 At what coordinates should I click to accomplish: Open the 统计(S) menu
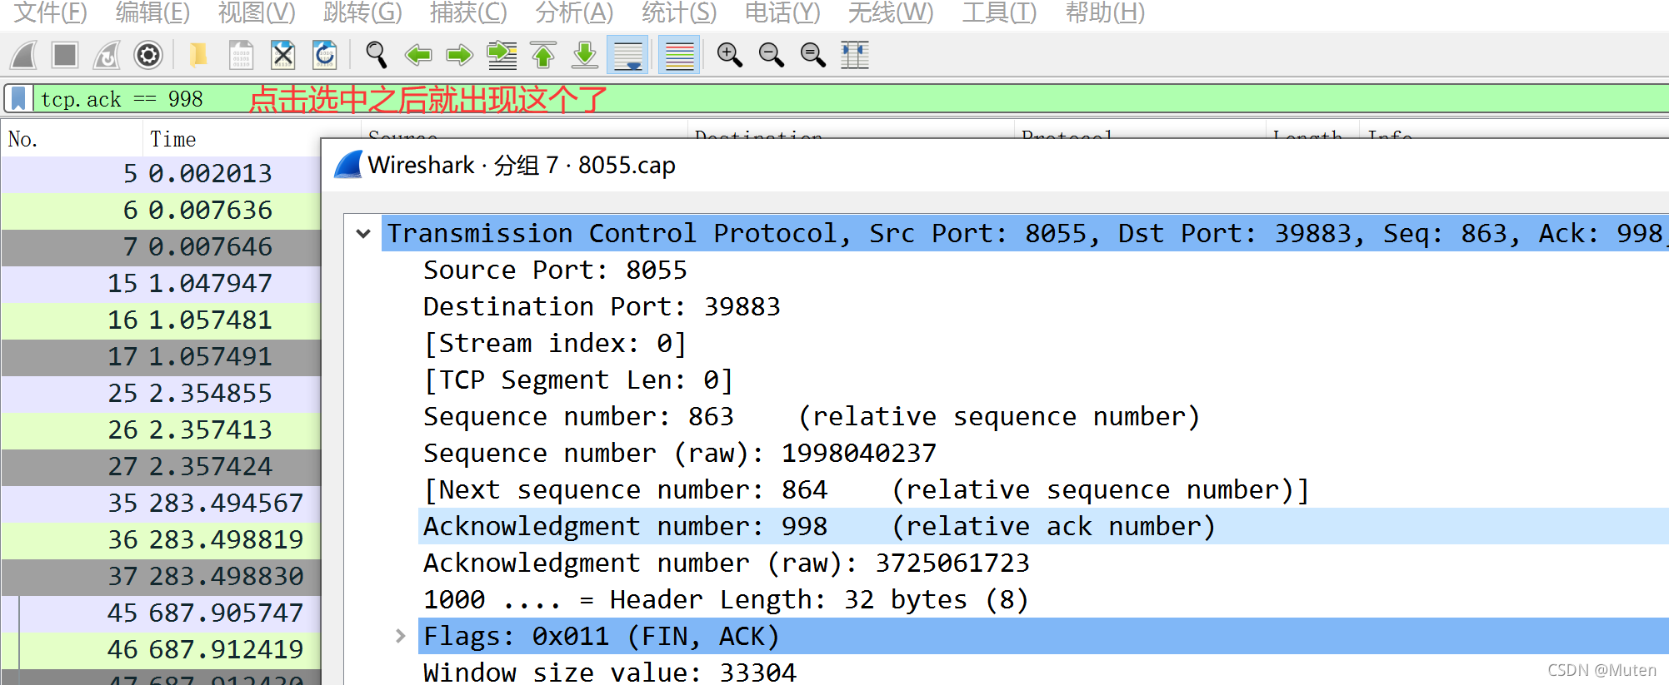(679, 13)
